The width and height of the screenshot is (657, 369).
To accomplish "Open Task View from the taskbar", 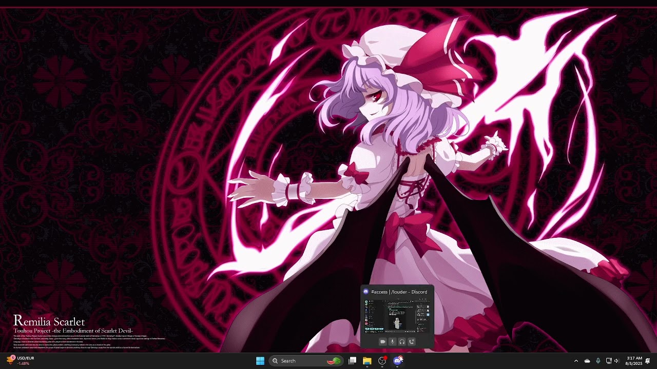I will (352, 361).
